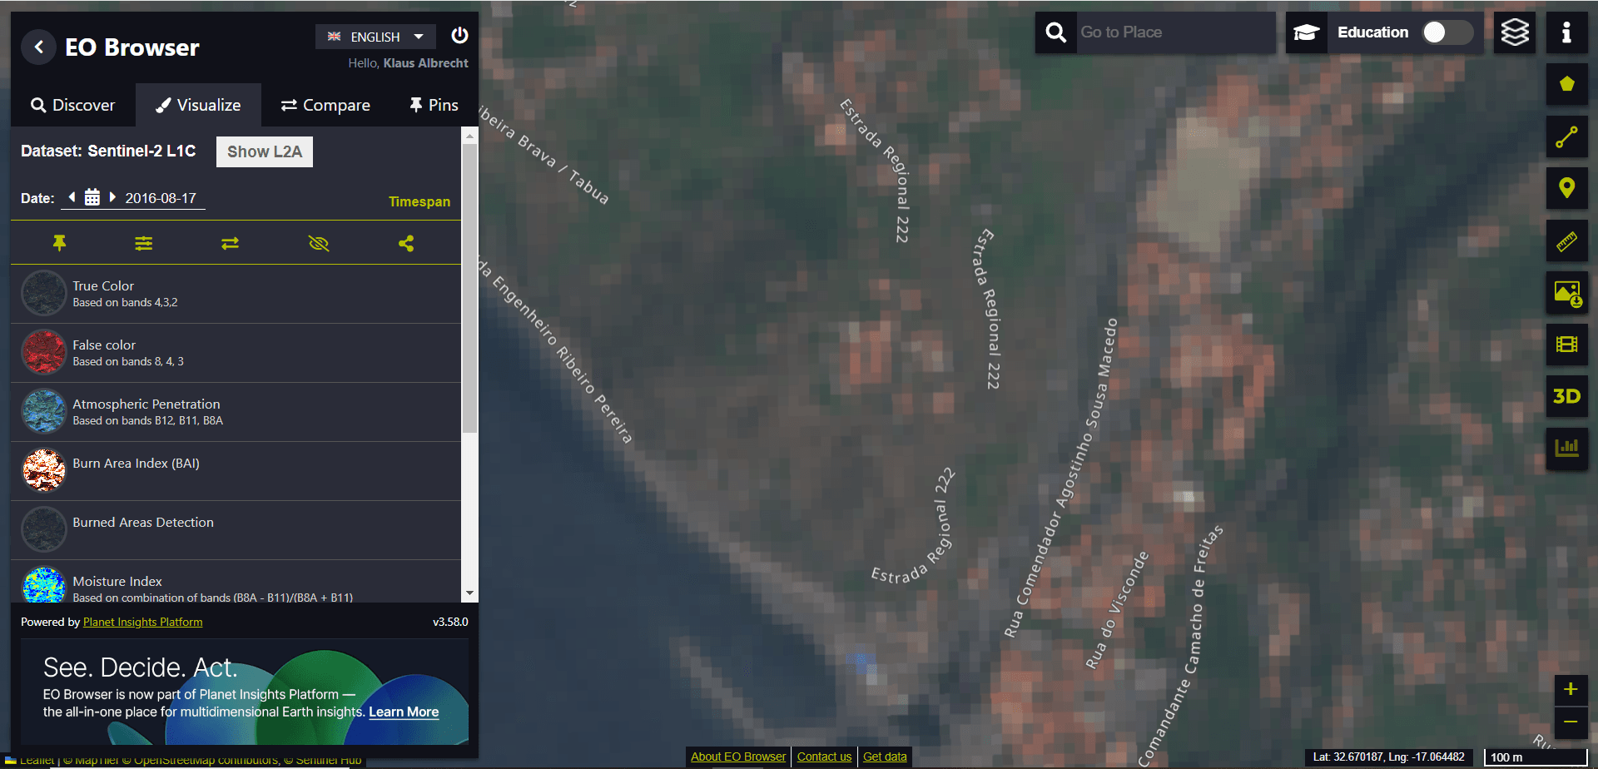Open the draw area of interest tool
This screenshot has width=1598, height=769.
pyautogui.click(x=1566, y=84)
